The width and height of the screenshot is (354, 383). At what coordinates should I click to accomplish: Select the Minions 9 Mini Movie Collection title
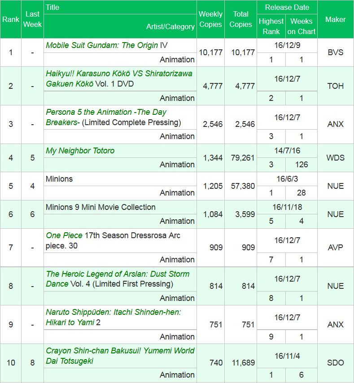(x=101, y=207)
